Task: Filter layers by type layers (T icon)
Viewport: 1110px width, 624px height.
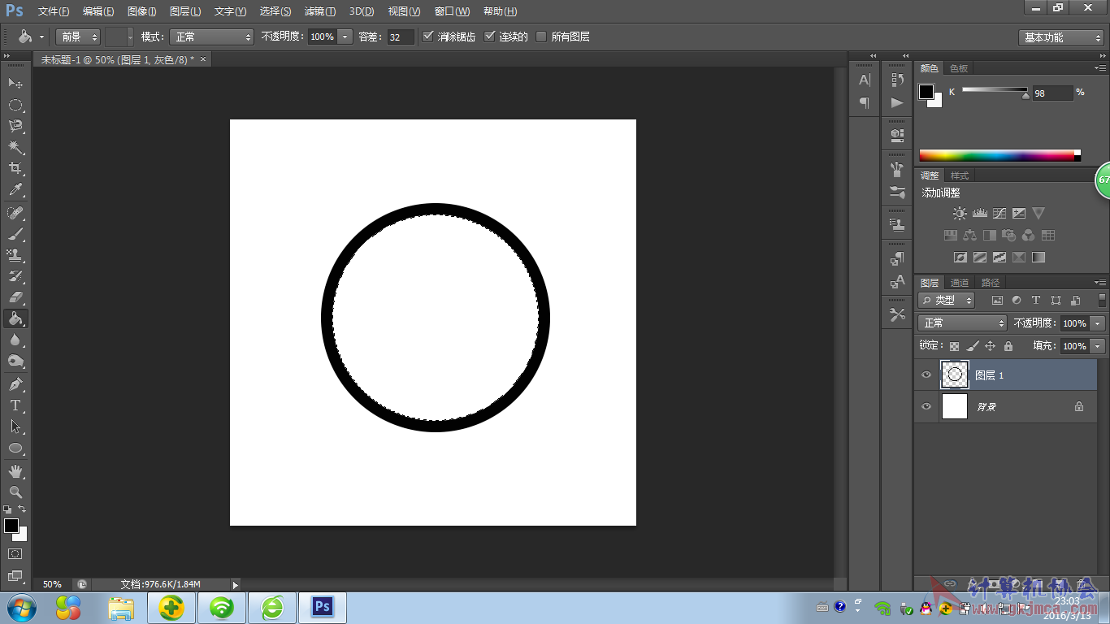Action: tap(1036, 300)
